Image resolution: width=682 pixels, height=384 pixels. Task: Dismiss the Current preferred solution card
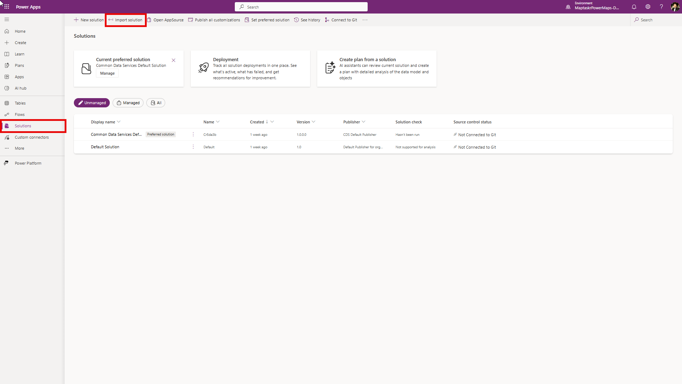(x=173, y=60)
